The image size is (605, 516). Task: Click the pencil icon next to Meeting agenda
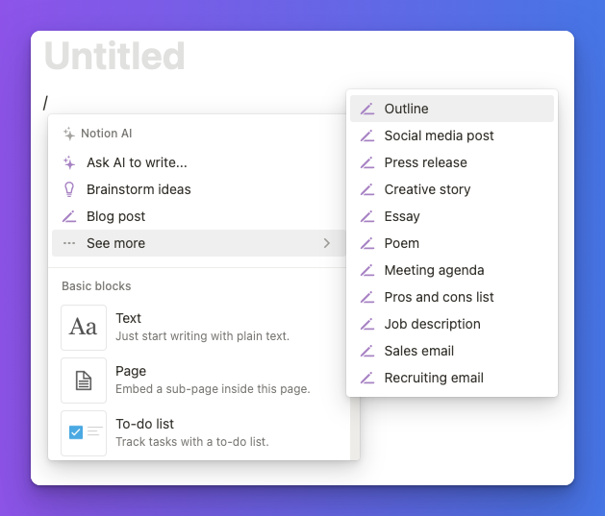tap(367, 271)
